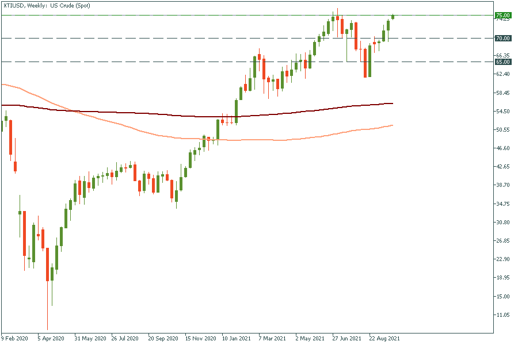Click the dark red moving average line
Image resolution: width=518 pixels, height=345 pixels.
(x=144, y=113)
